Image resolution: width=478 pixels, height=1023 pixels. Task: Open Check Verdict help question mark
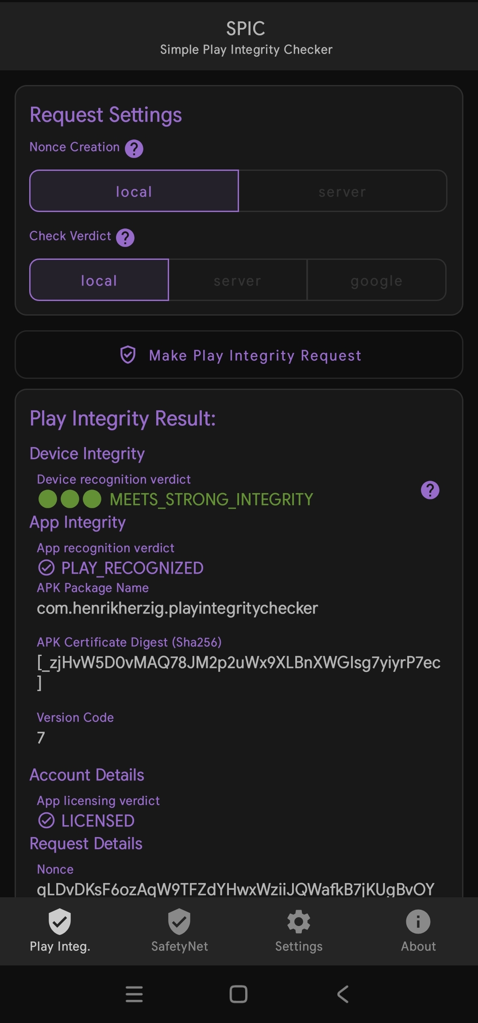point(125,238)
